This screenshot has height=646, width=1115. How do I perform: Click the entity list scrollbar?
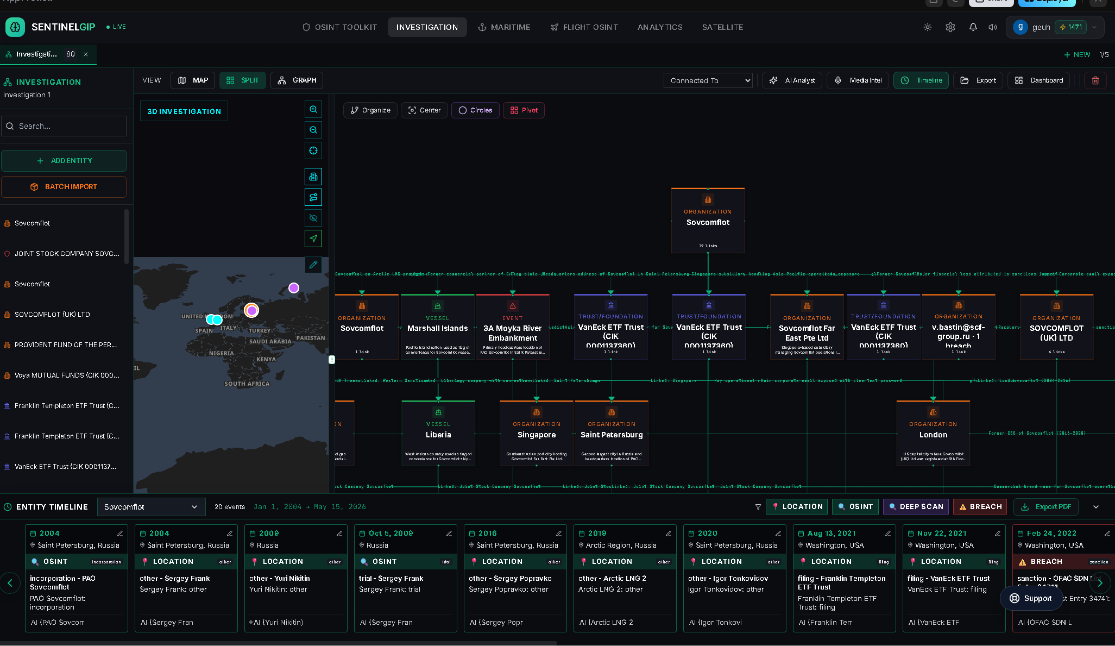point(127,236)
